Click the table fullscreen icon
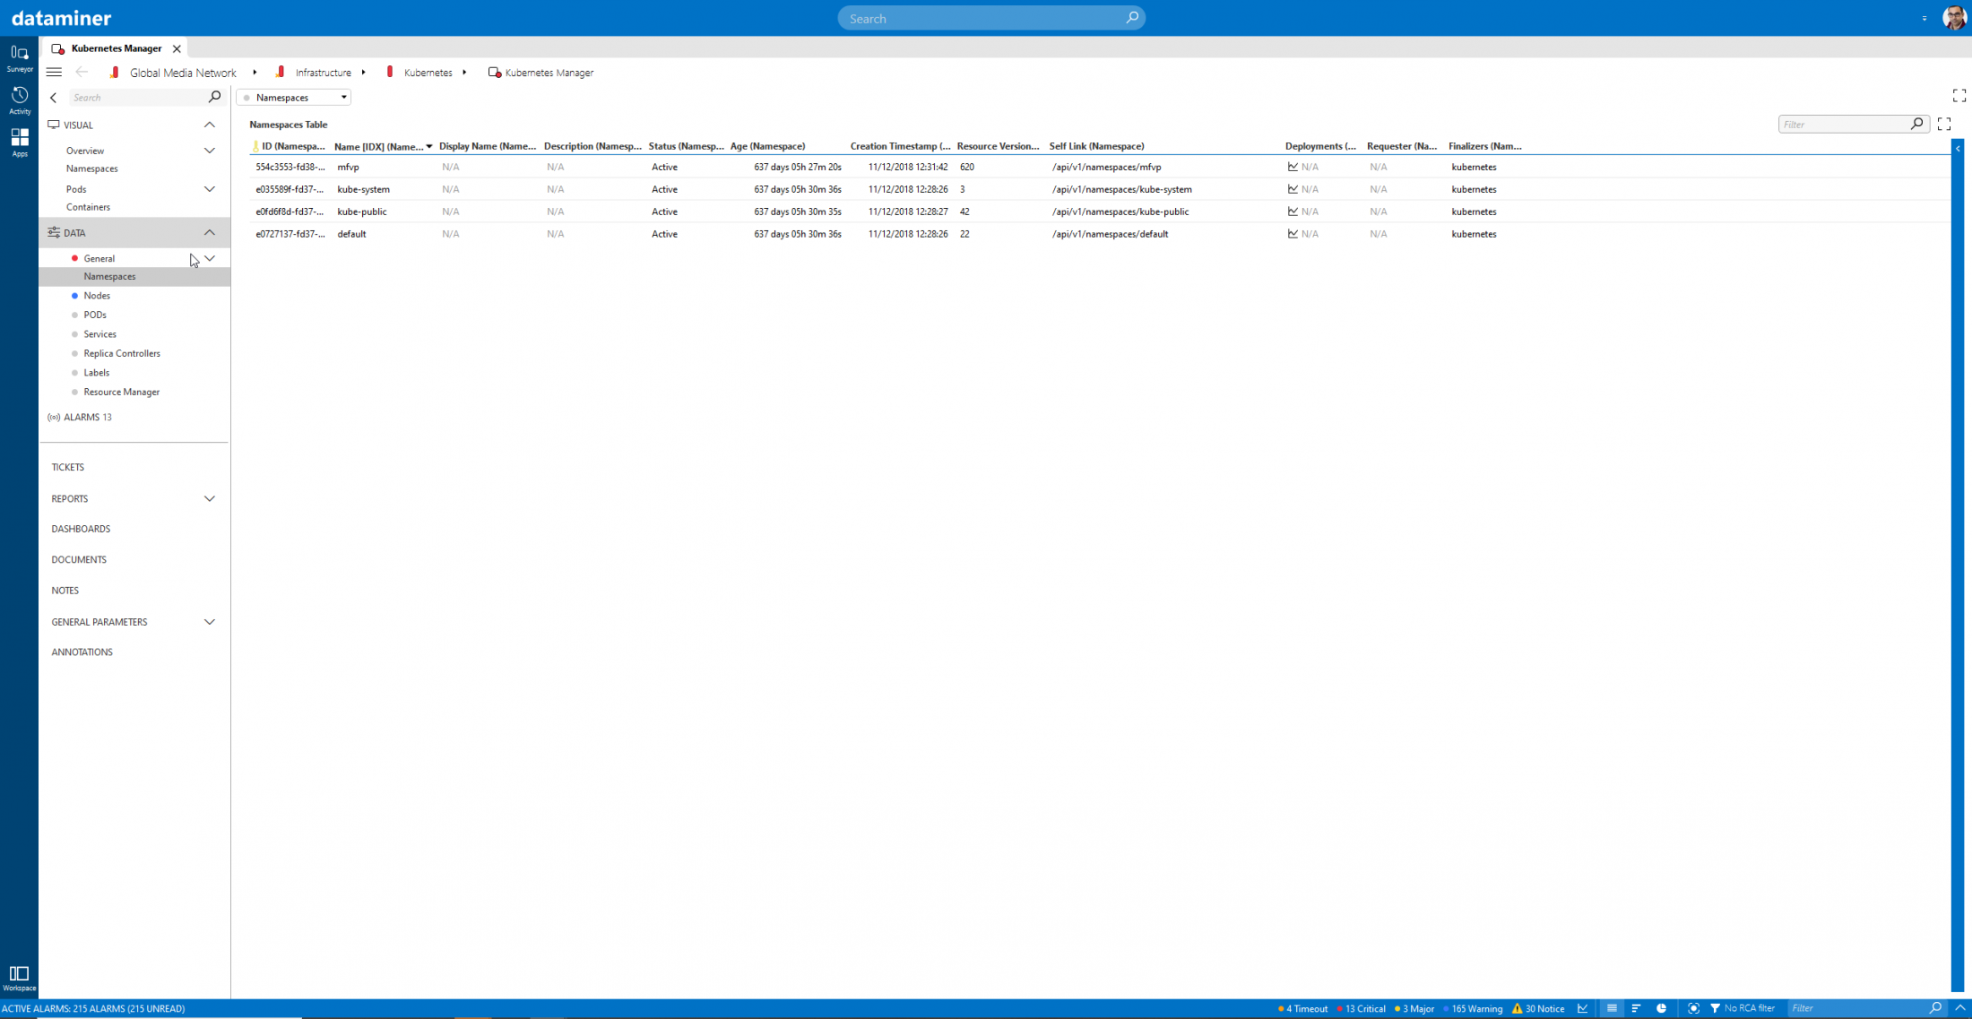 click(1943, 125)
